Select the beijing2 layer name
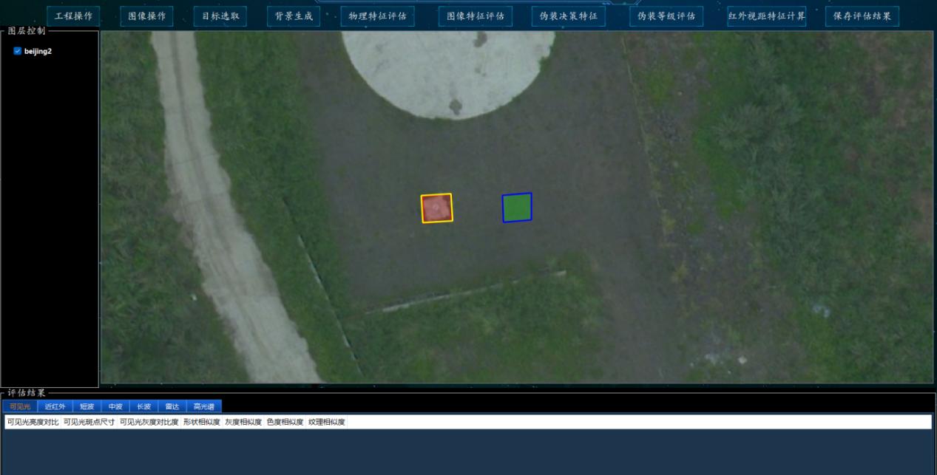Image resolution: width=937 pixels, height=475 pixels. 38,51
